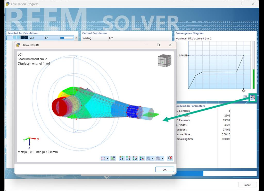Open the wireframe box view dropdown

[x=162, y=158]
